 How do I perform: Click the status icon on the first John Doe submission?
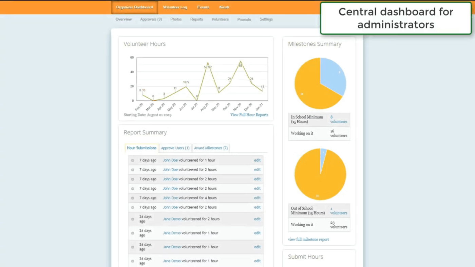[132, 160]
